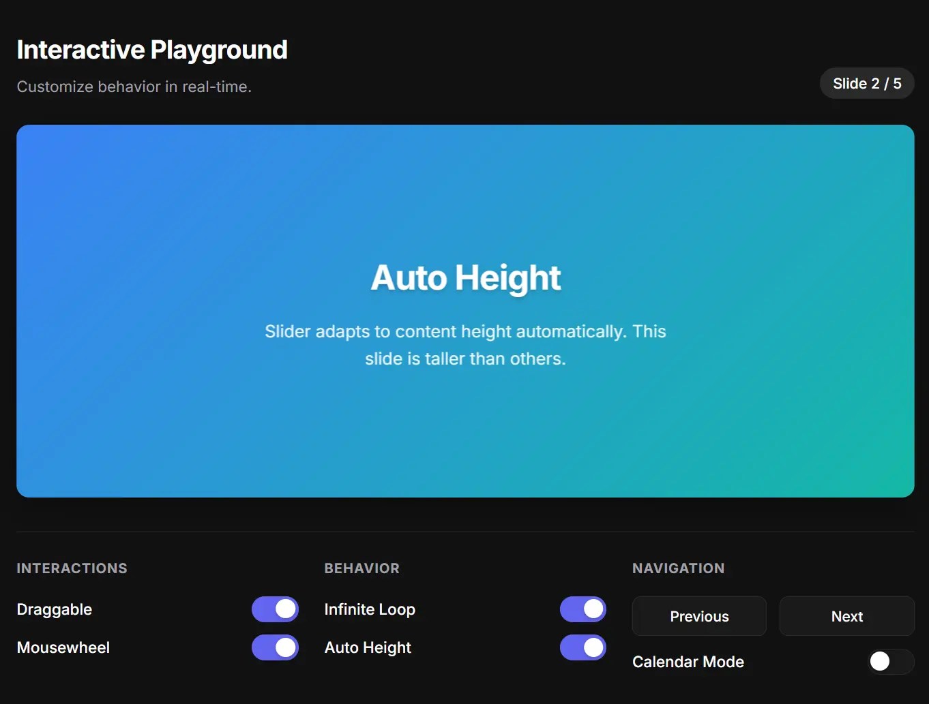Screen dimensions: 929x704
Task: Click the Slide 2 / 5 indicator badge
Action: pos(866,83)
